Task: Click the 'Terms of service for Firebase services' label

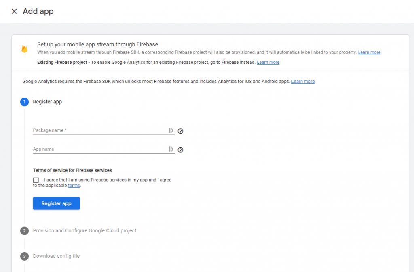Action: 72,170
